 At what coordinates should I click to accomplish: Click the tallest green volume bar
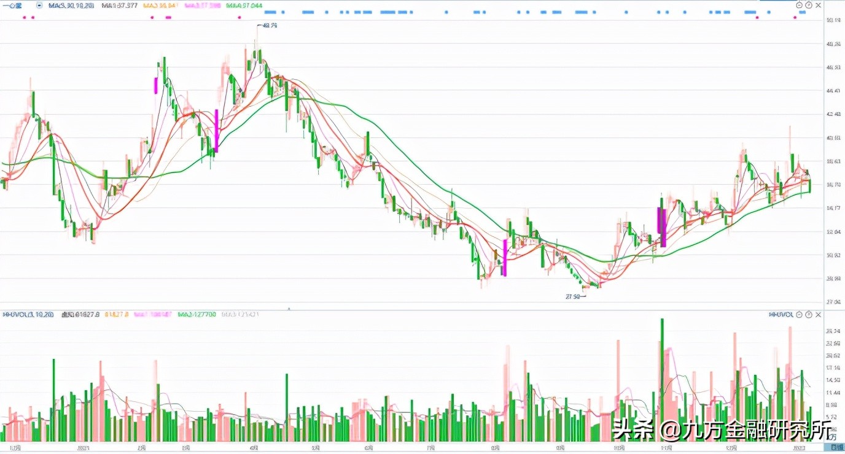(662, 380)
